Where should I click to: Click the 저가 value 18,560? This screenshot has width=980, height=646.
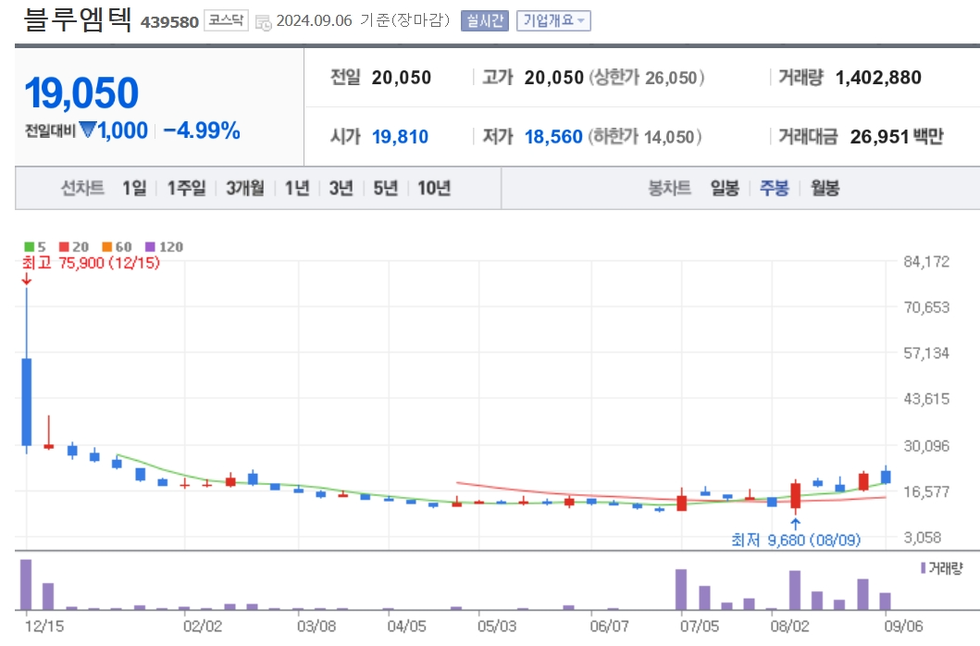(553, 136)
